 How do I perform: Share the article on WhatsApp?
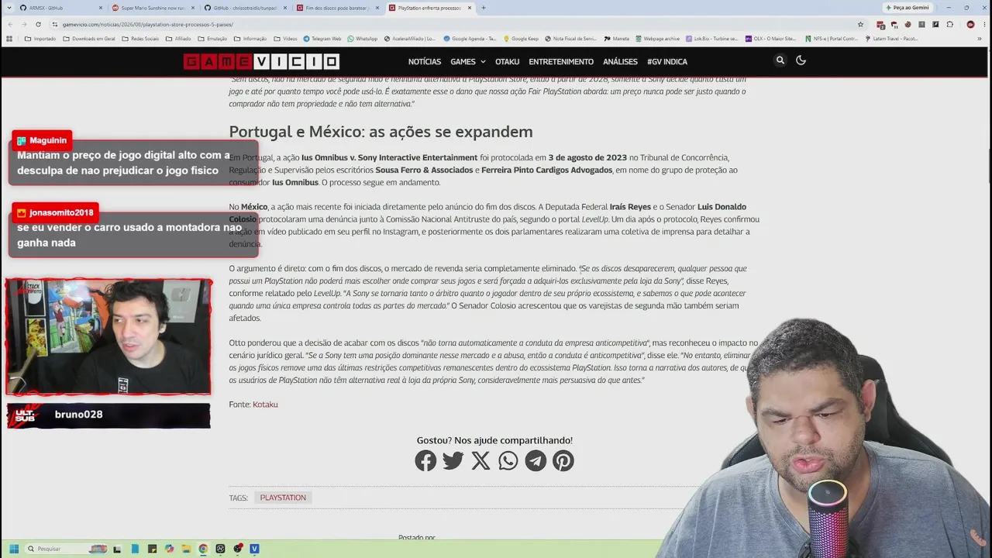pyautogui.click(x=508, y=461)
